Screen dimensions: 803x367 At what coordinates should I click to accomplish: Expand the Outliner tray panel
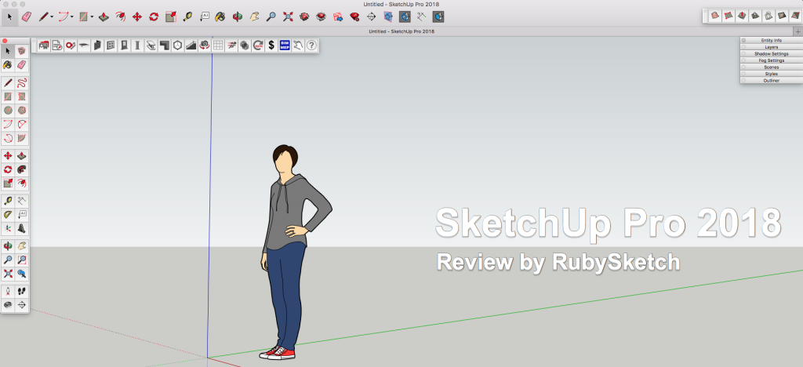772,80
